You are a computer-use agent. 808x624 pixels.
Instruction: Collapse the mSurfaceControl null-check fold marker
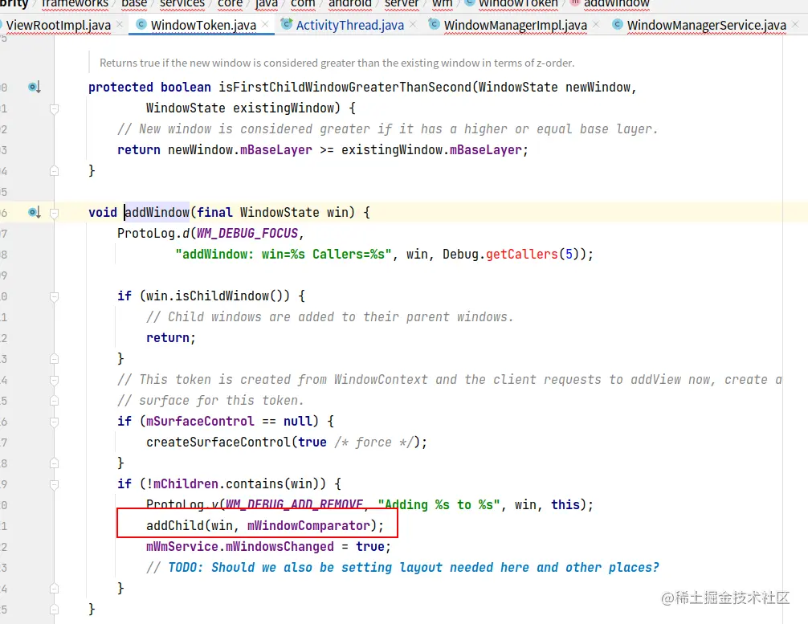pyautogui.click(x=54, y=422)
